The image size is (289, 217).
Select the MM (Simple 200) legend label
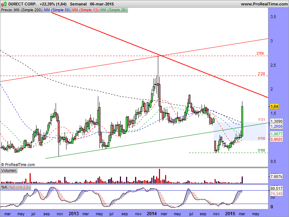28,10
